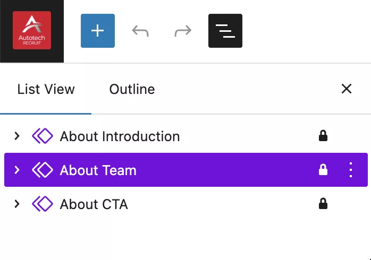371x260 pixels.
Task: Click the Redo arrow
Action: [x=183, y=31]
